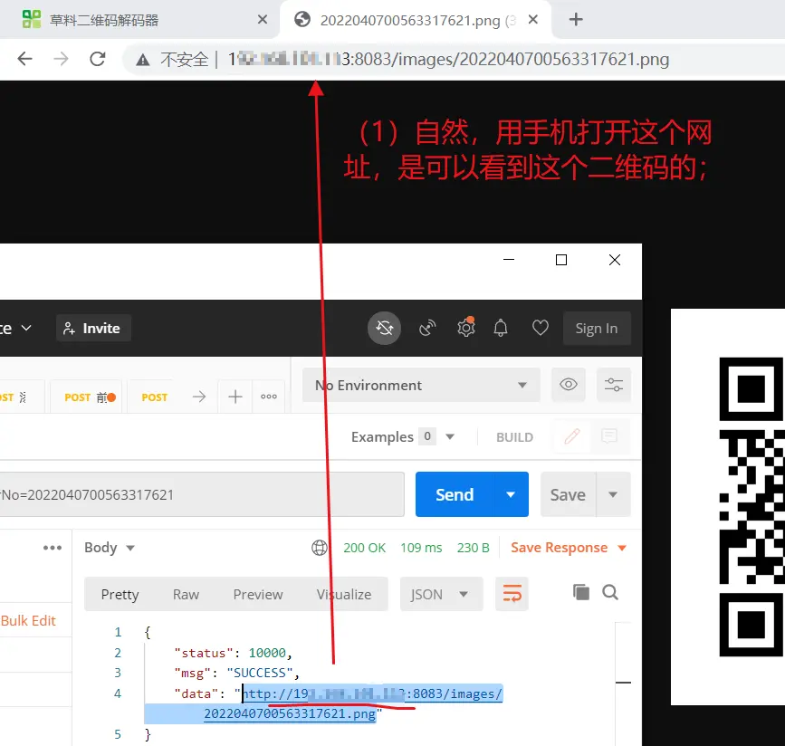The height and width of the screenshot is (746, 785).
Task: Open the JSON format dropdown
Action: (441, 594)
